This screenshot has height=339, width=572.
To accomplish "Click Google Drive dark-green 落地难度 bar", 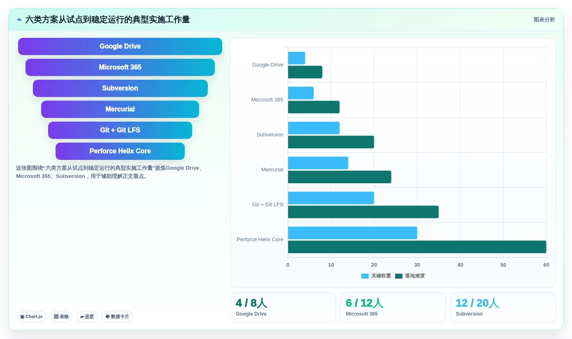I will (x=305, y=72).
